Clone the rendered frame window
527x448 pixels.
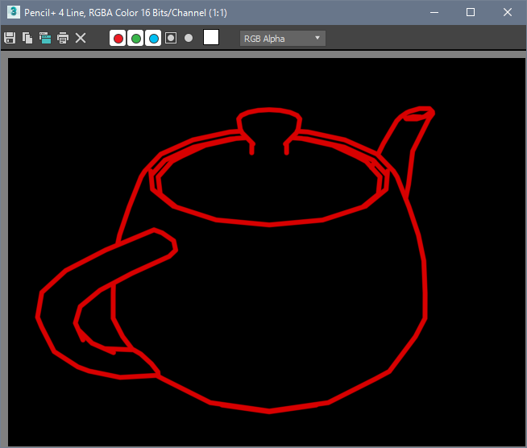[x=44, y=38]
